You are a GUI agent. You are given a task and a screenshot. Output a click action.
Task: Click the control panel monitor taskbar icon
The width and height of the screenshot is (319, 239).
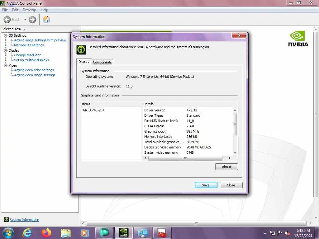(x=143, y=233)
